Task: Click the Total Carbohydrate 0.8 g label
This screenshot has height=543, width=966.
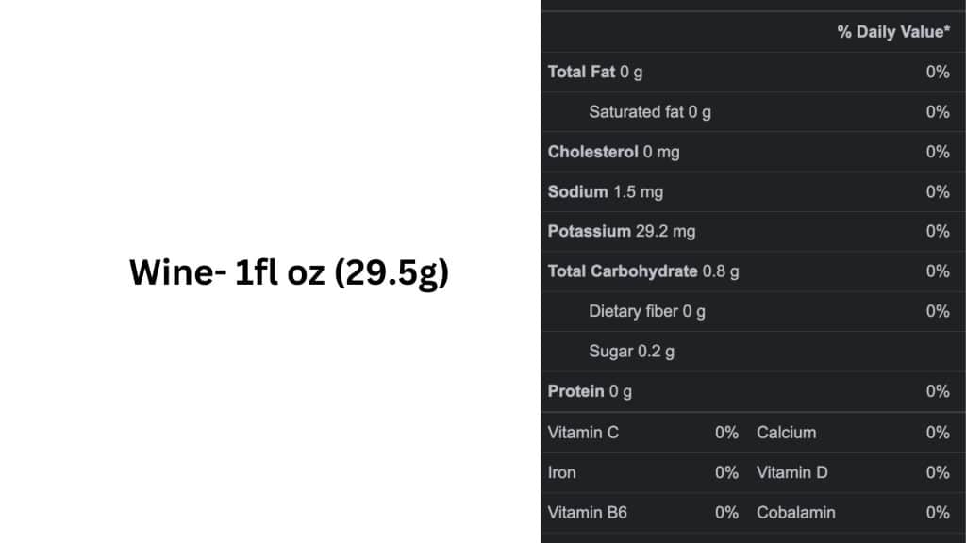Action: click(x=643, y=271)
